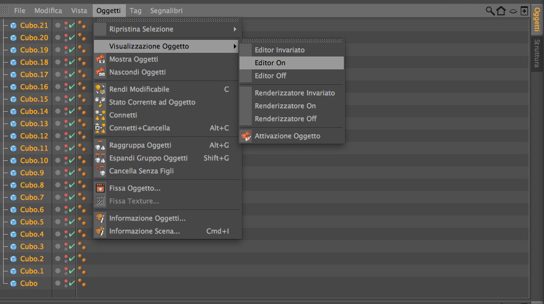Click the Rendi Modificabile menu icon
The image size is (544, 304).
(100, 89)
